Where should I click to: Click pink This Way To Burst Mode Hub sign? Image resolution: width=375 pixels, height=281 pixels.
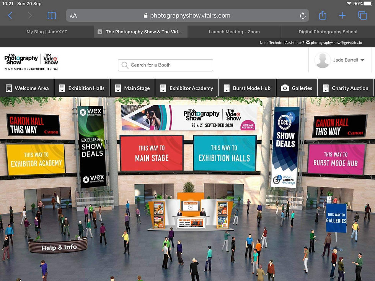point(336,159)
